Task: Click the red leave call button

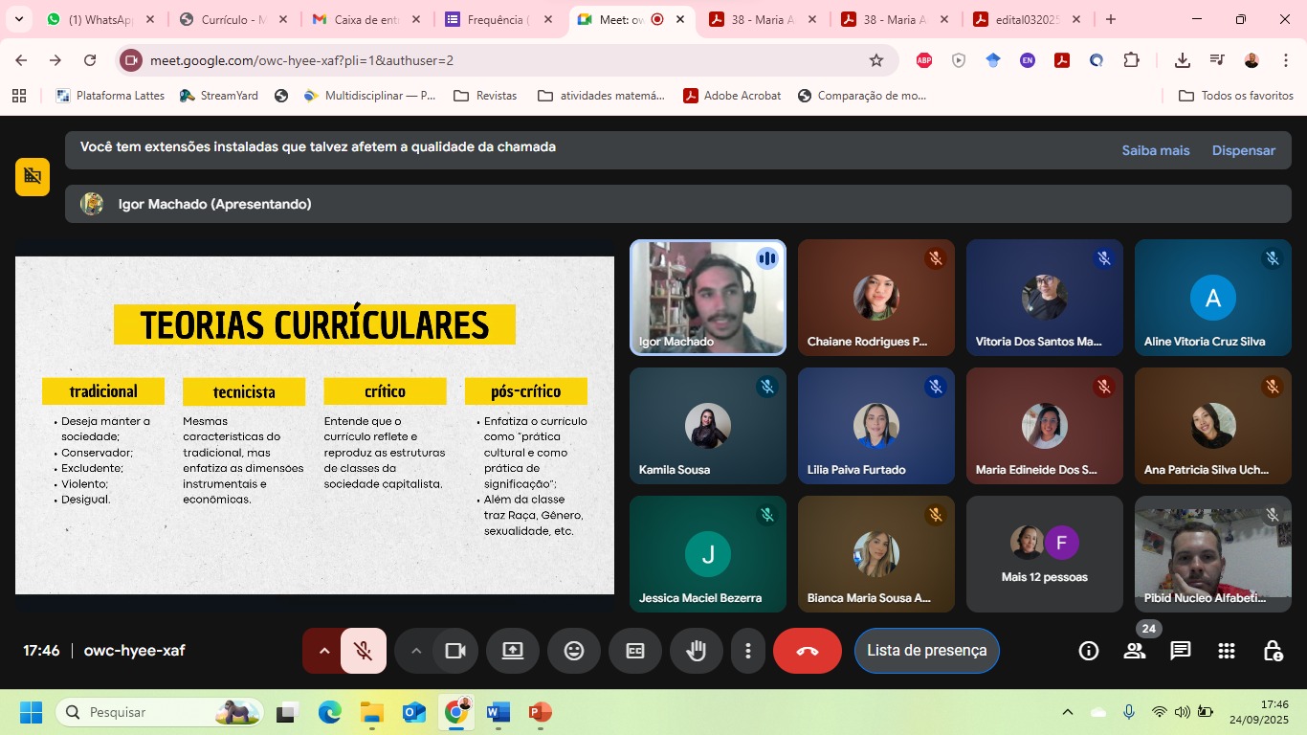Action: (x=807, y=651)
